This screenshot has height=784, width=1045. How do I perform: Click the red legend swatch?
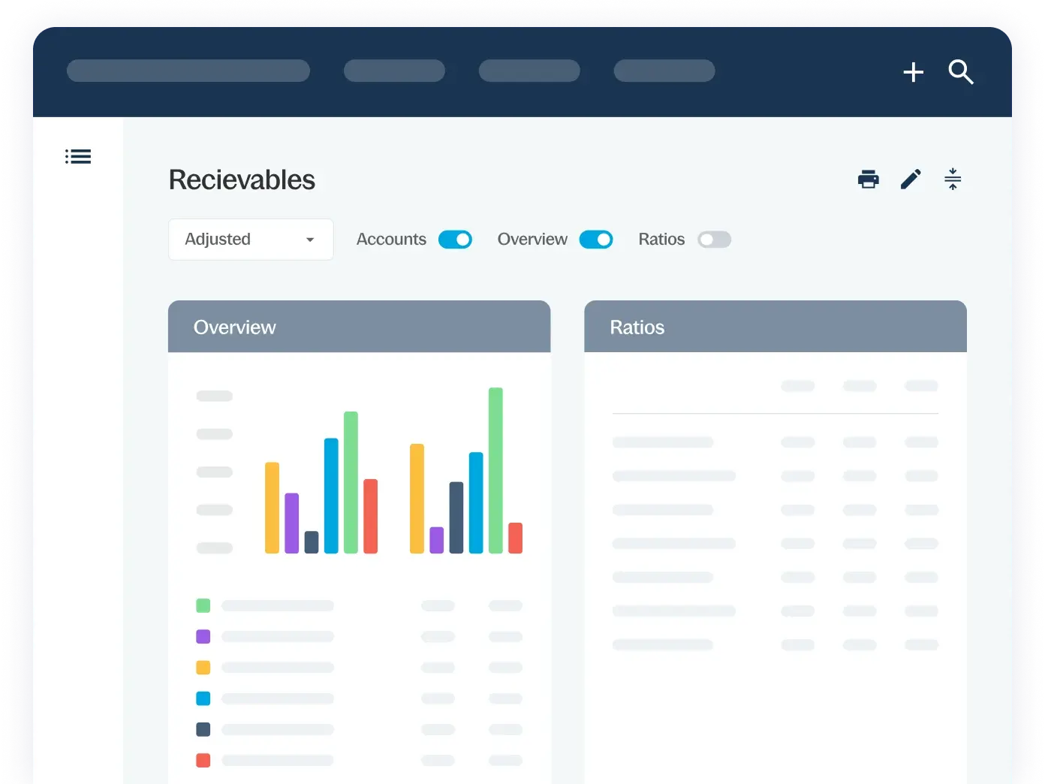[x=203, y=760]
